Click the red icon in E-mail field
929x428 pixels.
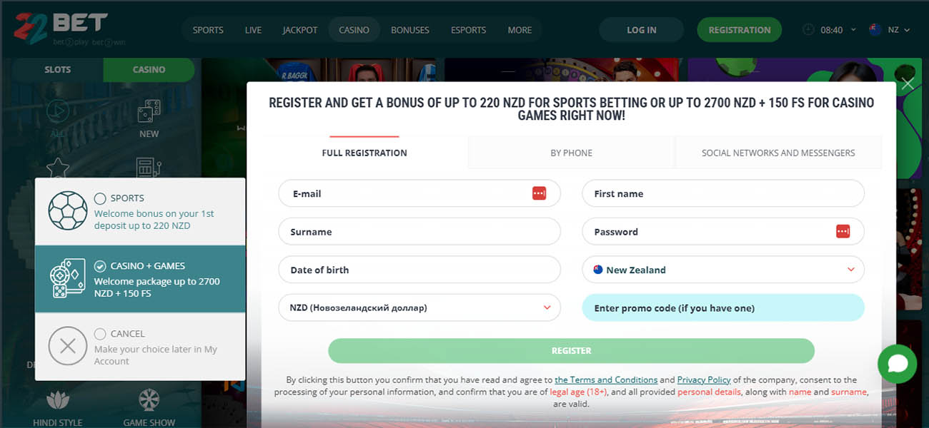(539, 193)
